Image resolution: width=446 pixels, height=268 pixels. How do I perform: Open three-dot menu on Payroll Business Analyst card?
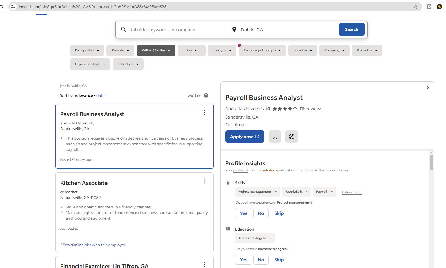tap(205, 112)
